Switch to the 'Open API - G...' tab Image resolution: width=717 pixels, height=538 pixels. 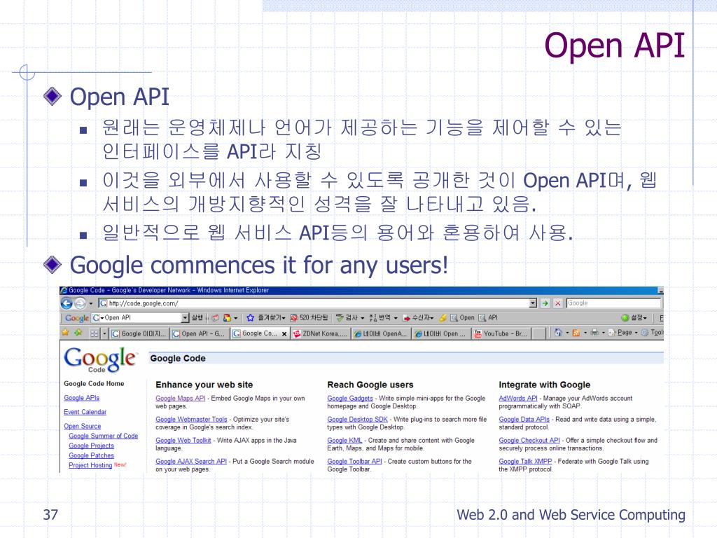pos(200,334)
